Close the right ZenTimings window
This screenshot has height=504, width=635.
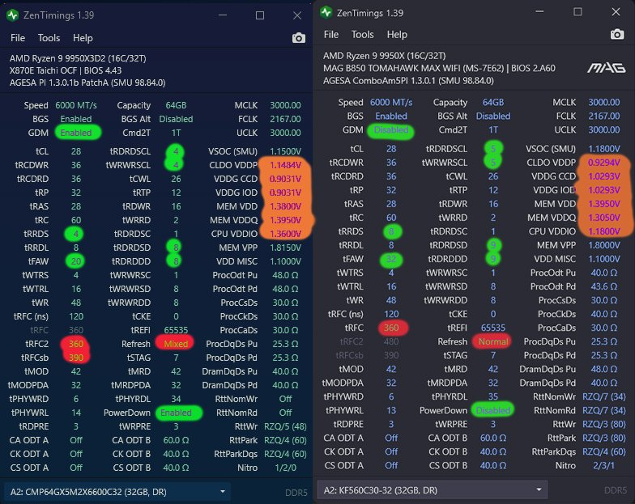pos(616,11)
